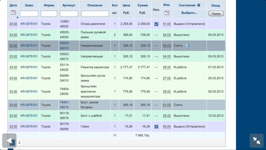The width and height of the screenshot is (266, 150).
Task: Open order KR-0075101 in Пыльник рулевой рейки row
Action: coord(29,35)
